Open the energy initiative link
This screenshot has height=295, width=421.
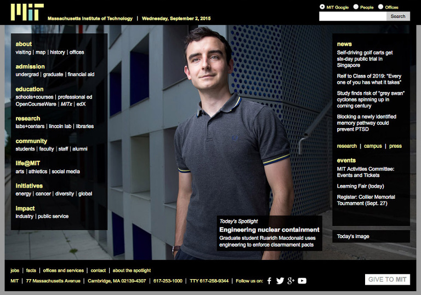24,194
